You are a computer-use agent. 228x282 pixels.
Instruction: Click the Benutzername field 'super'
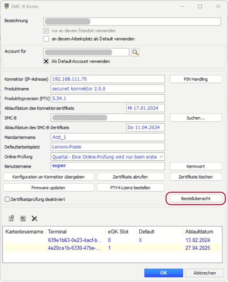tap(108, 166)
